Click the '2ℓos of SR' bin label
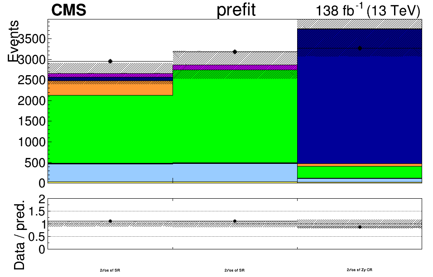The width and height of the screenshot is (433, 277). [235, 270]
